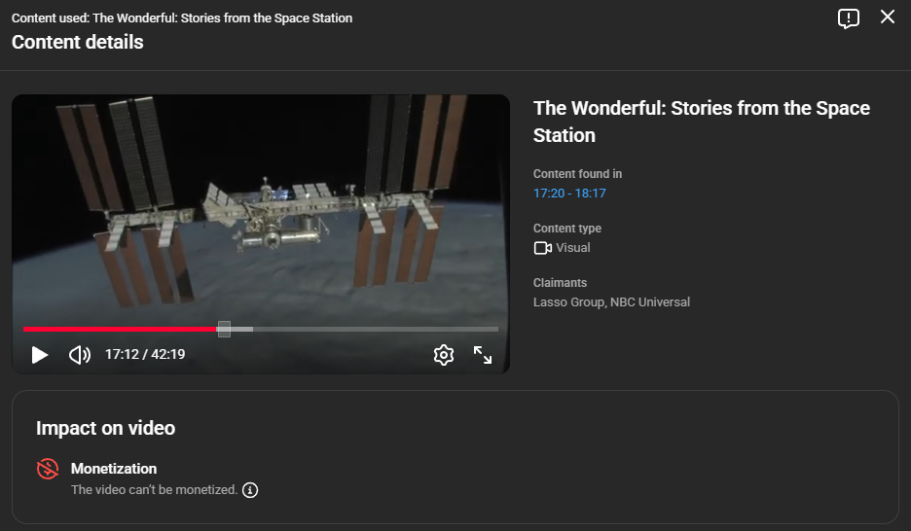Click the title in the details panel

[702, 122]
